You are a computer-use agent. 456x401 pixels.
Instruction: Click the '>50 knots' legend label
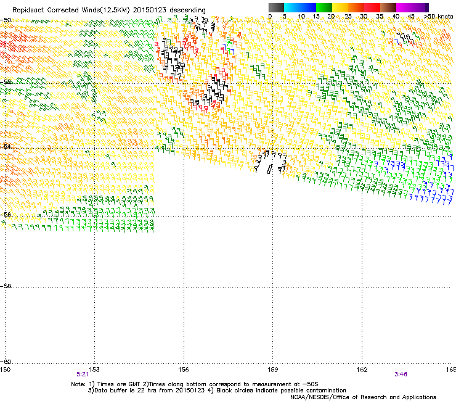pyautogui.click(x=438, y=17)
